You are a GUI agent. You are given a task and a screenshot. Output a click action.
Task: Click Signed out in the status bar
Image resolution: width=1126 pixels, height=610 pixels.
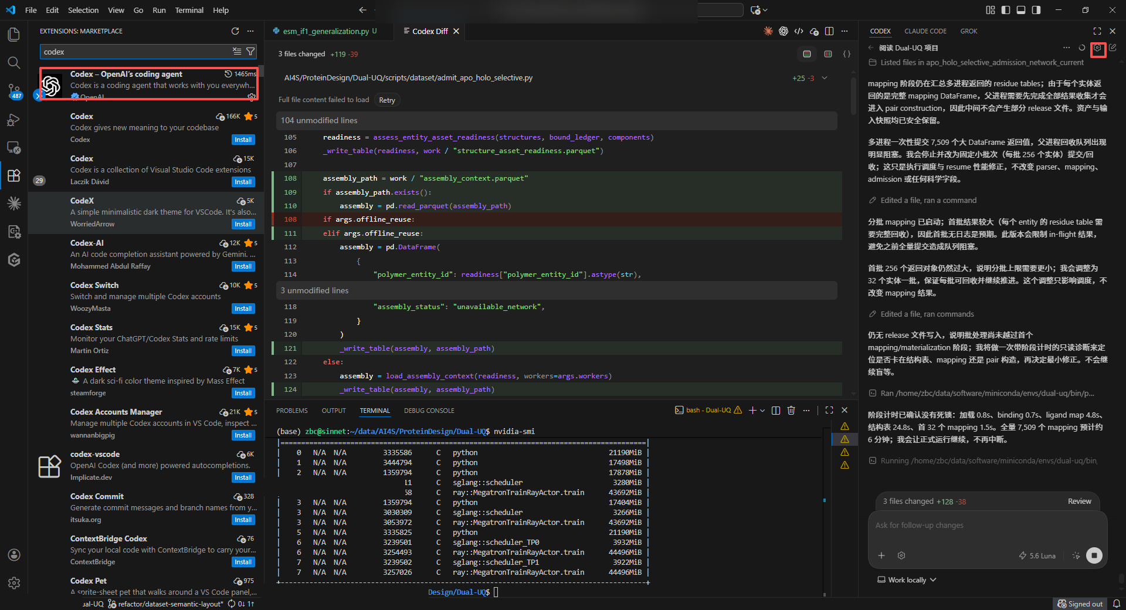click(1080, 604)
